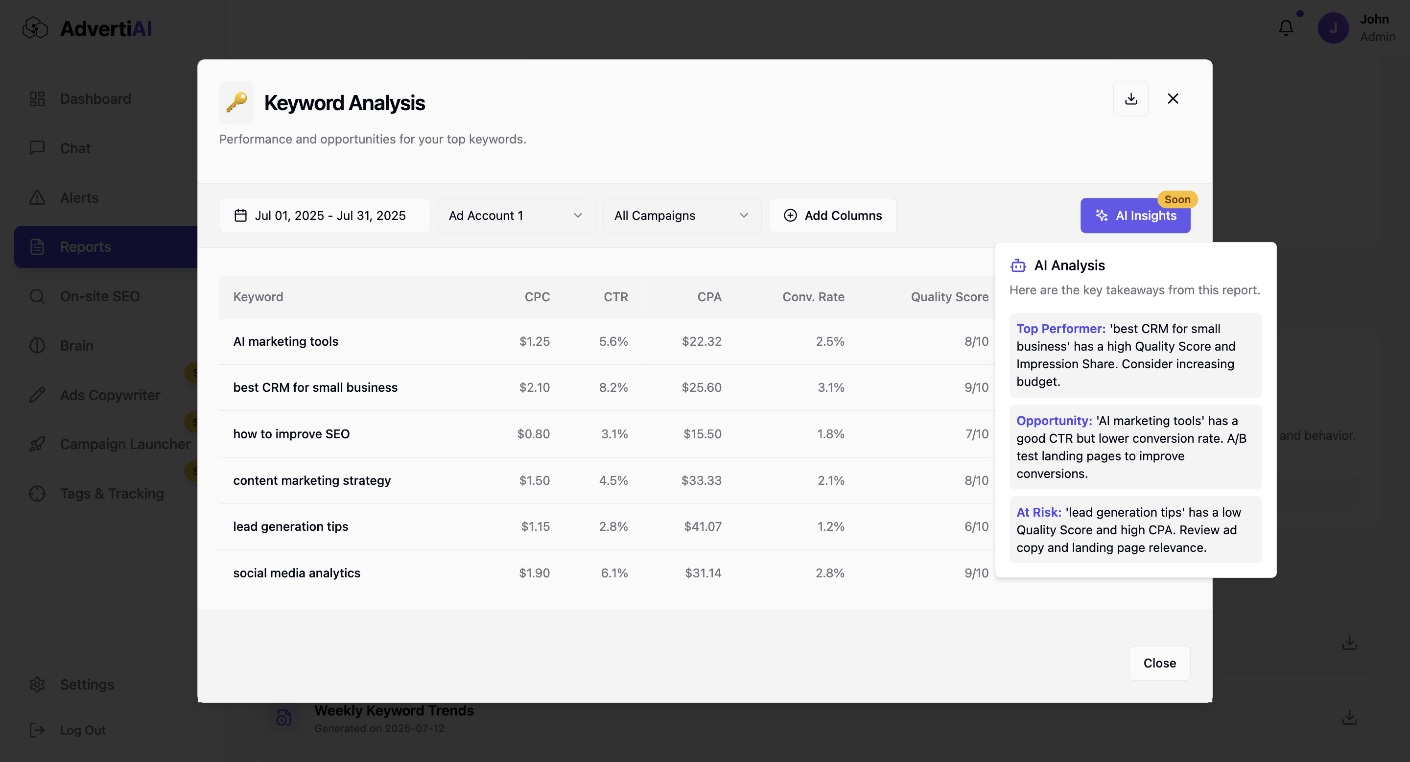This screenshot has height=762, width=1410.
Task: Download the Weekly Keyword Trends report
Action: point(1349,717)
